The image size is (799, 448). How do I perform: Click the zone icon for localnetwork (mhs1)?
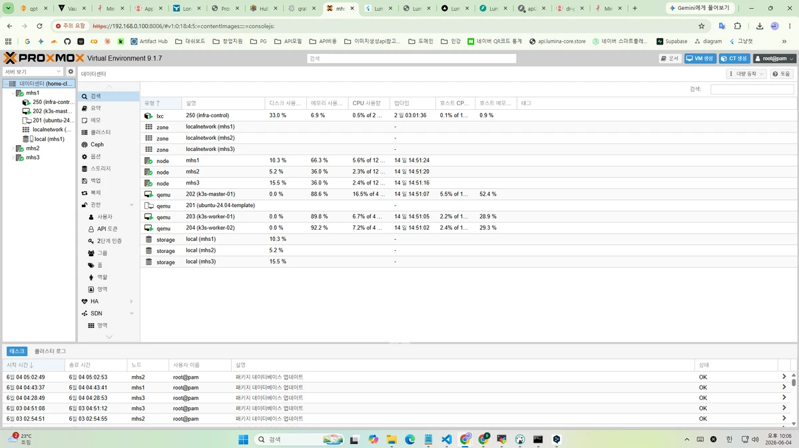[x=148, y=127]
